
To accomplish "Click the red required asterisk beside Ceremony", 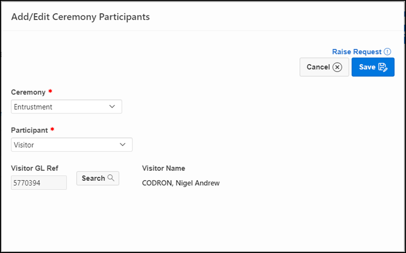I will point(50,92).
